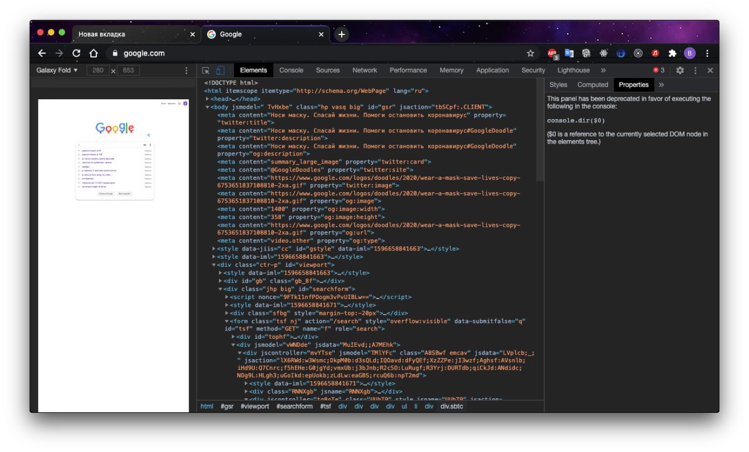
Task: Expand the head element node
Action: pos(207,99)
